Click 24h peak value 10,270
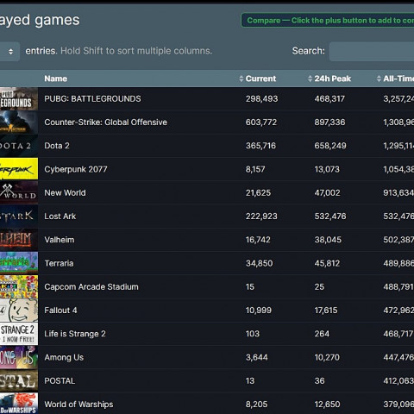The image size is (414, 414). click(327, 357)
